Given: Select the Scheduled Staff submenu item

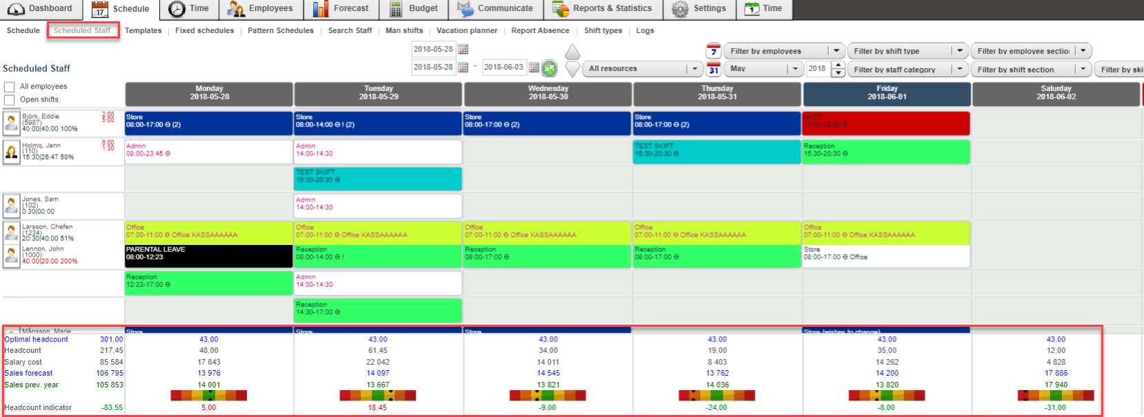Looking at the screenshot, I should 83,30.
